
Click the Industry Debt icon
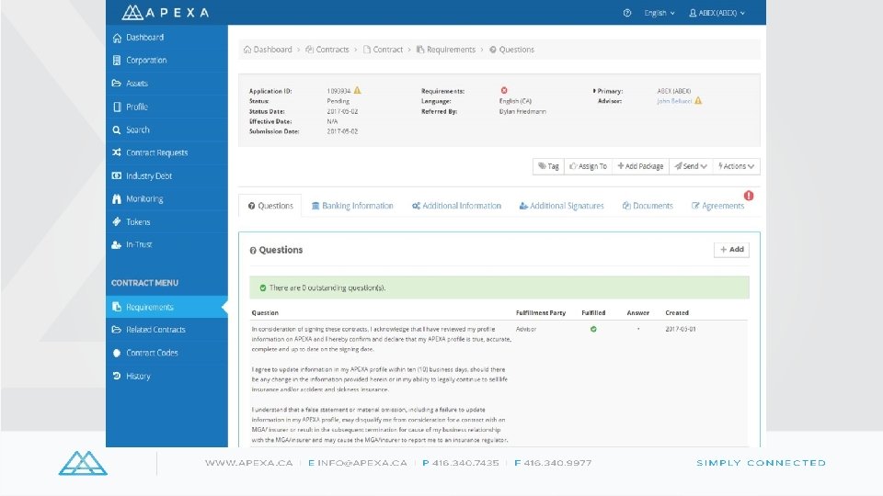pos(117,175)
